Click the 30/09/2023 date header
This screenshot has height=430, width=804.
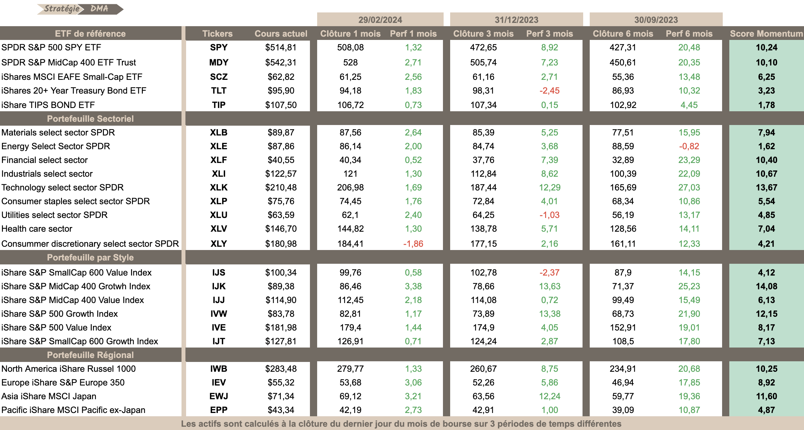coord(656,20)
